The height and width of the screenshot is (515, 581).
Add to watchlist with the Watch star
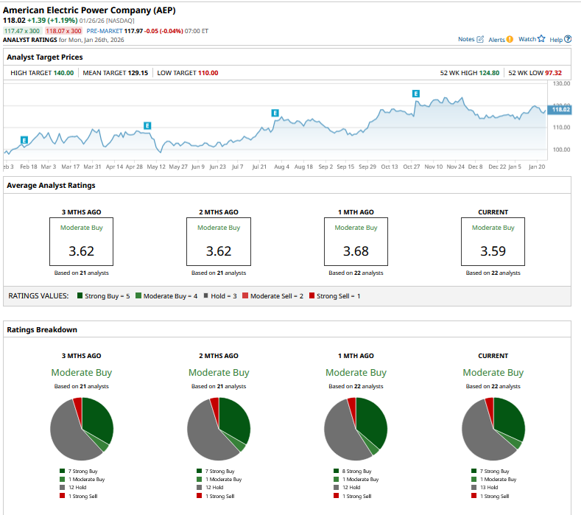541,39
